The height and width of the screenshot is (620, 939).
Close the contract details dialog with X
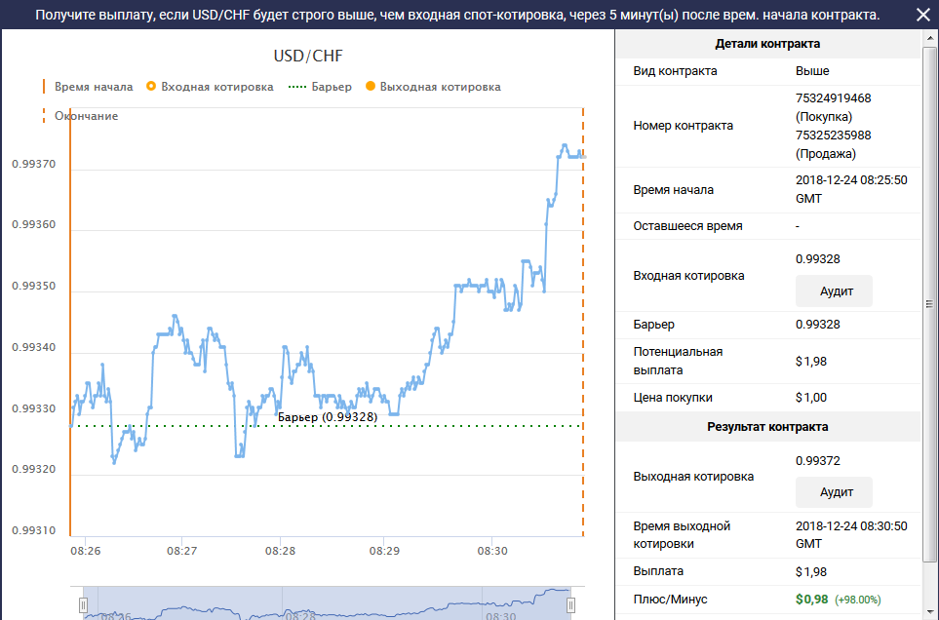click(922, 15)
